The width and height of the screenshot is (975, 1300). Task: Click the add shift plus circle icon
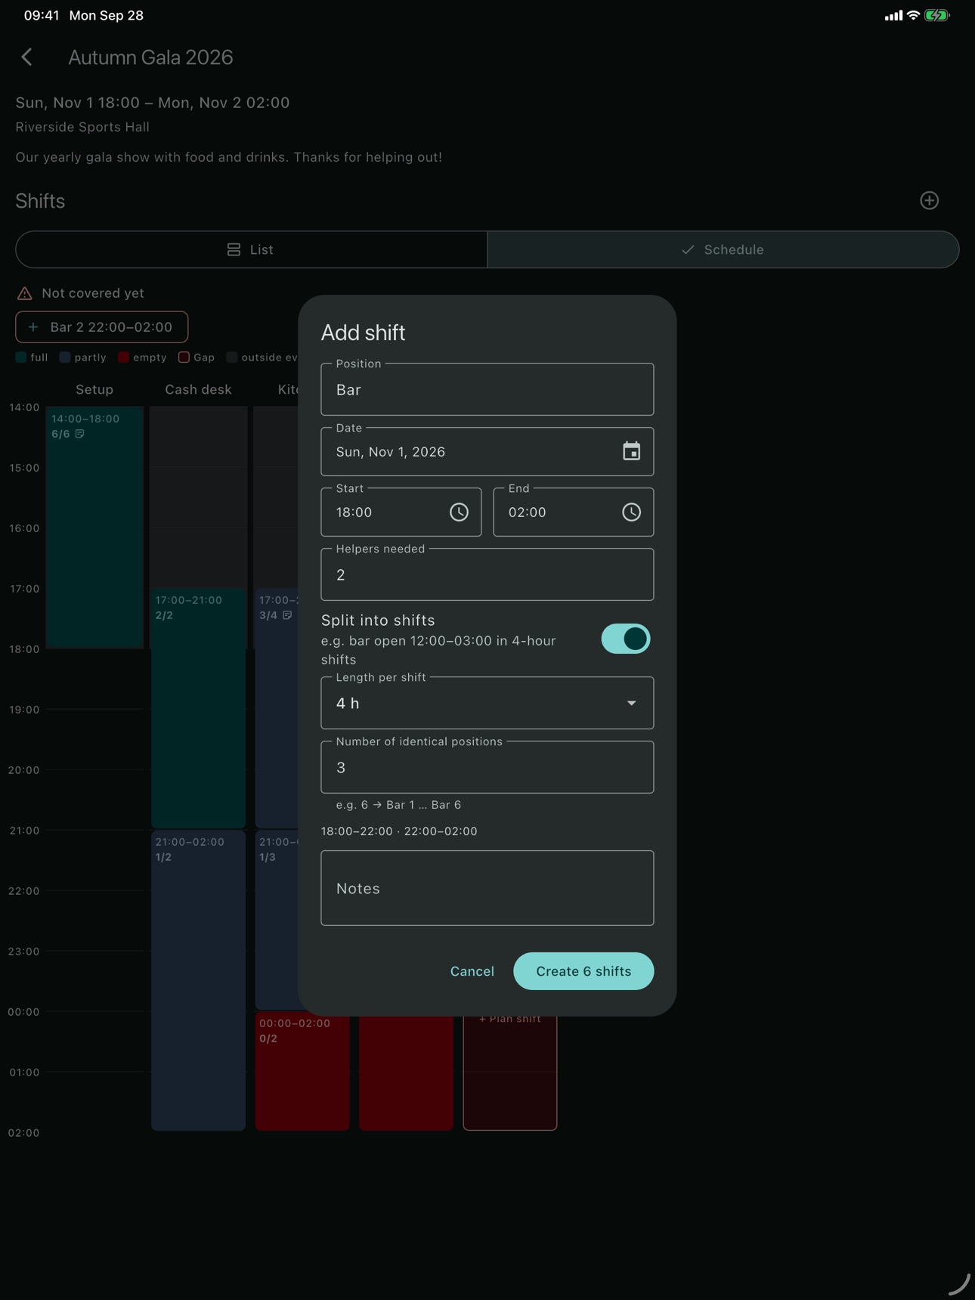click(930, 200)
